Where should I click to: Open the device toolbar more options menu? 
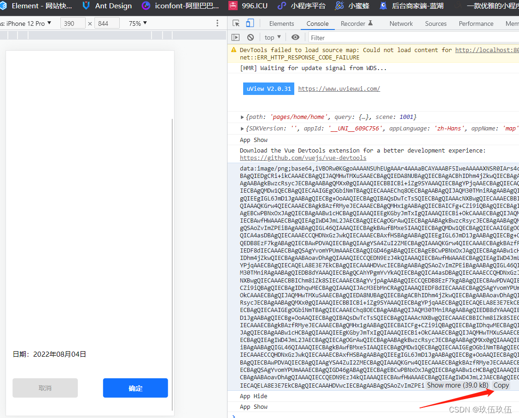click(x=217, y=23)
